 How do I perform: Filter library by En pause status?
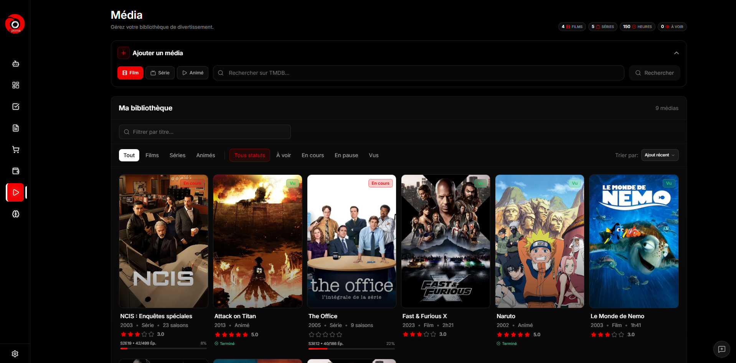346,155
